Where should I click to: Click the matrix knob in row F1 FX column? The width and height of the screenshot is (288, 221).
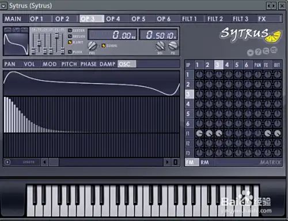tap(267, 133)
